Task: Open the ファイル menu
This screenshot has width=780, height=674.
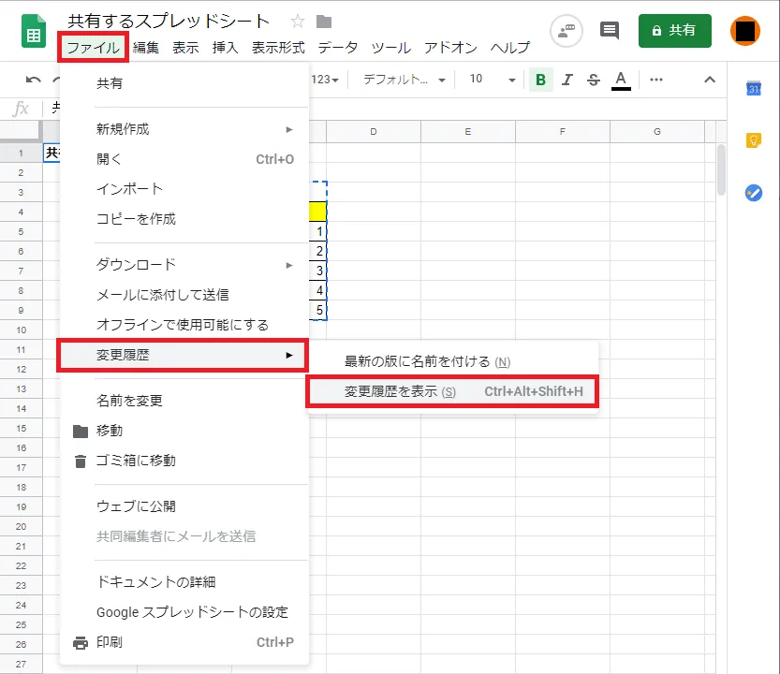Action: point(94,47)
